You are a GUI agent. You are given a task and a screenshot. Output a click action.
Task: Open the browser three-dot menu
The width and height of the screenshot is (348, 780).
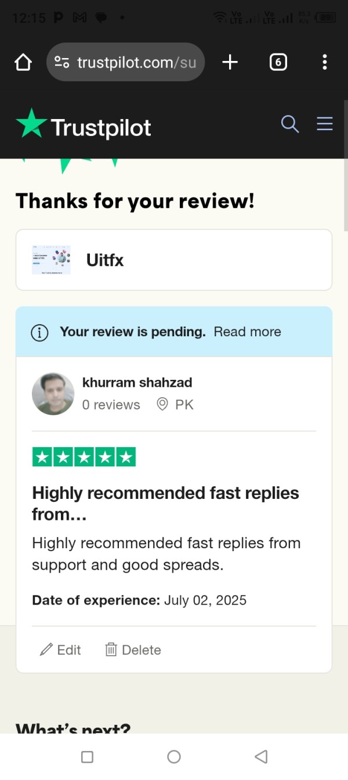pyautogui.click(x=324, y=62)
